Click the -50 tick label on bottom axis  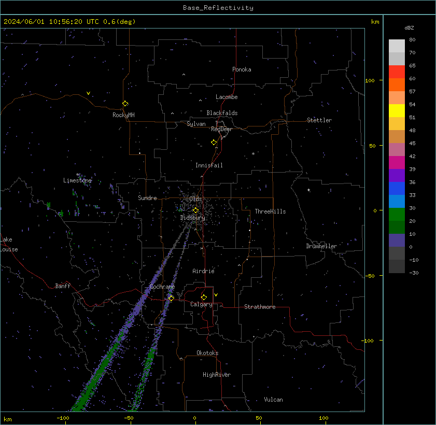129,418
